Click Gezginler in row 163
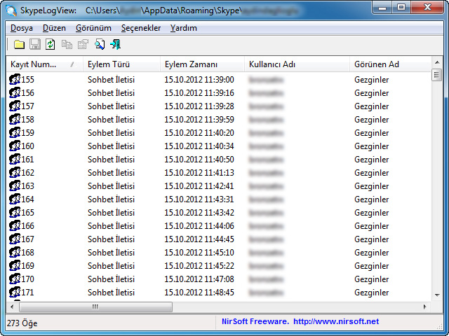The height and width of the screenshot is (336, 449). pyautogui.click(x=371, y=186)
